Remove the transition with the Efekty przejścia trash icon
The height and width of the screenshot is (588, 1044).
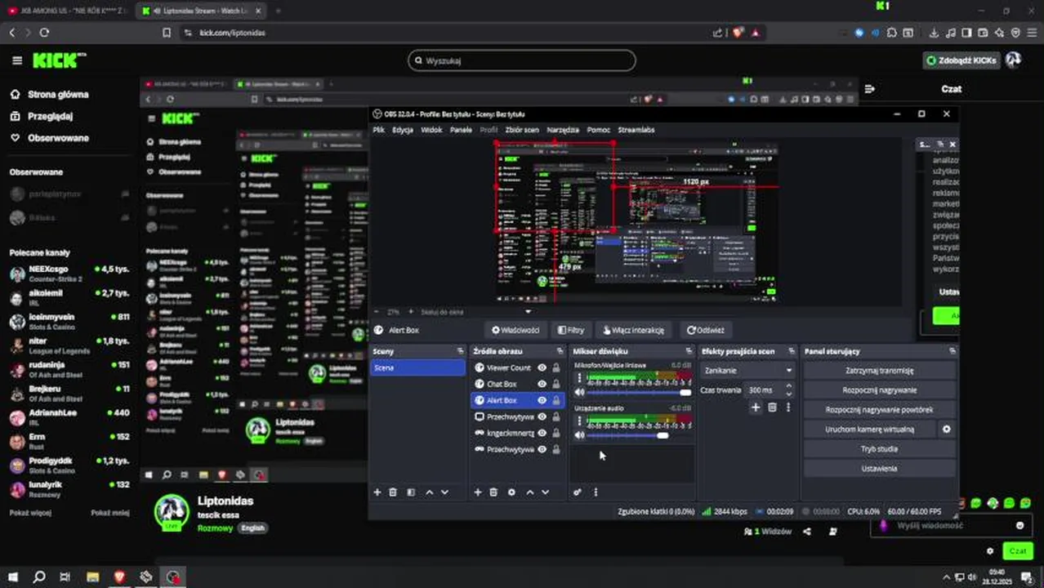coord(772,407)
